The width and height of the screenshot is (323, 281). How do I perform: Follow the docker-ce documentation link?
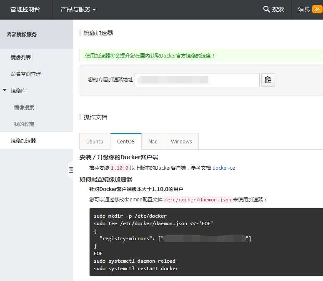(x=224, y=168)
